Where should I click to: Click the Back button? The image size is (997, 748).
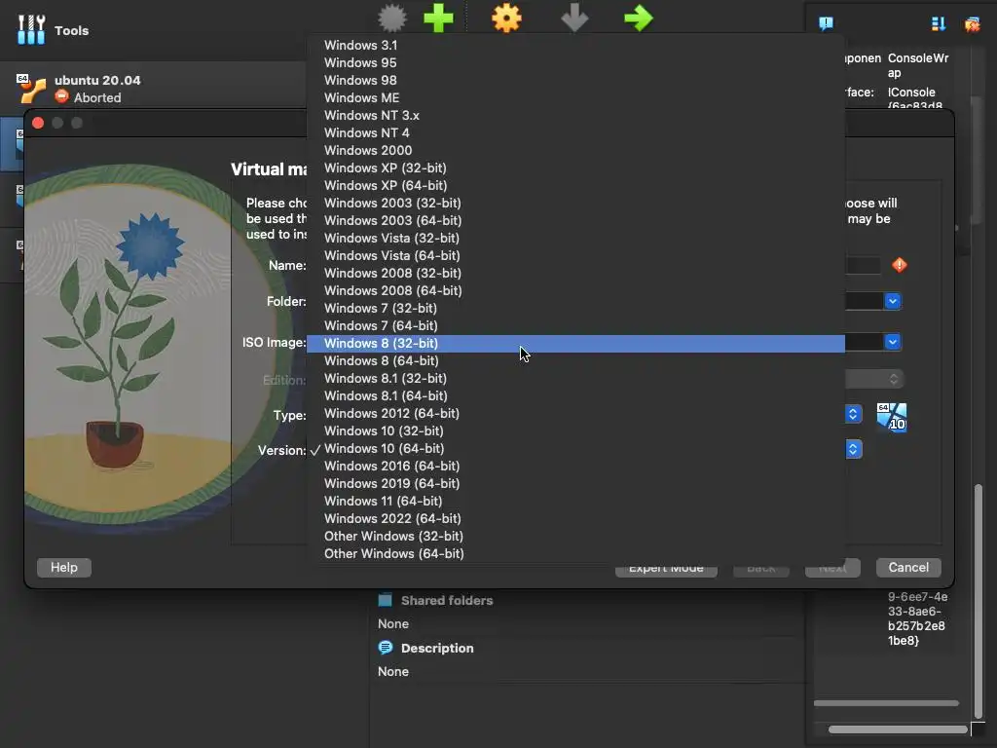coord(761,570)
